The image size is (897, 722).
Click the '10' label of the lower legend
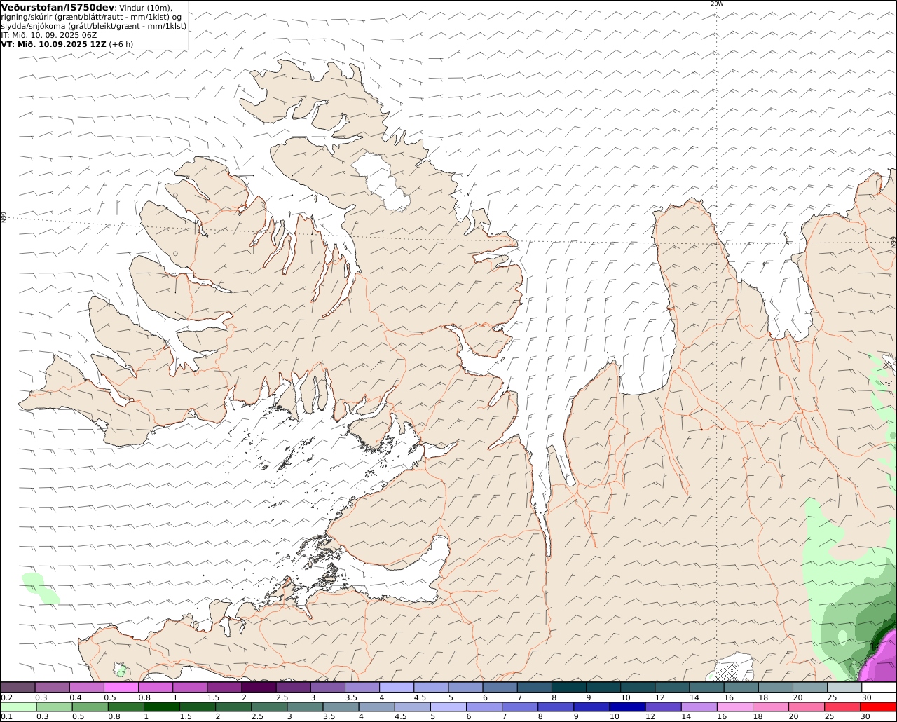click(x=615, y=717)
